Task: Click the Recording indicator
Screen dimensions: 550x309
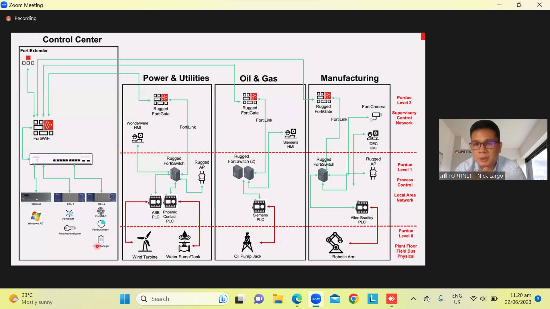Action: click(x=21, y=18)
